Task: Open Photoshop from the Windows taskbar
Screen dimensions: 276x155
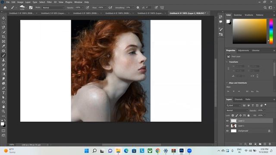Action: point(182,151)
